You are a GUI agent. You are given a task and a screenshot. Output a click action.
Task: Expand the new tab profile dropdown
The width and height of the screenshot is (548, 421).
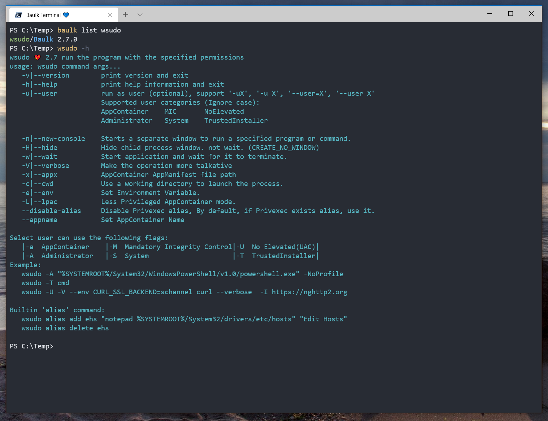click(140, 15)
